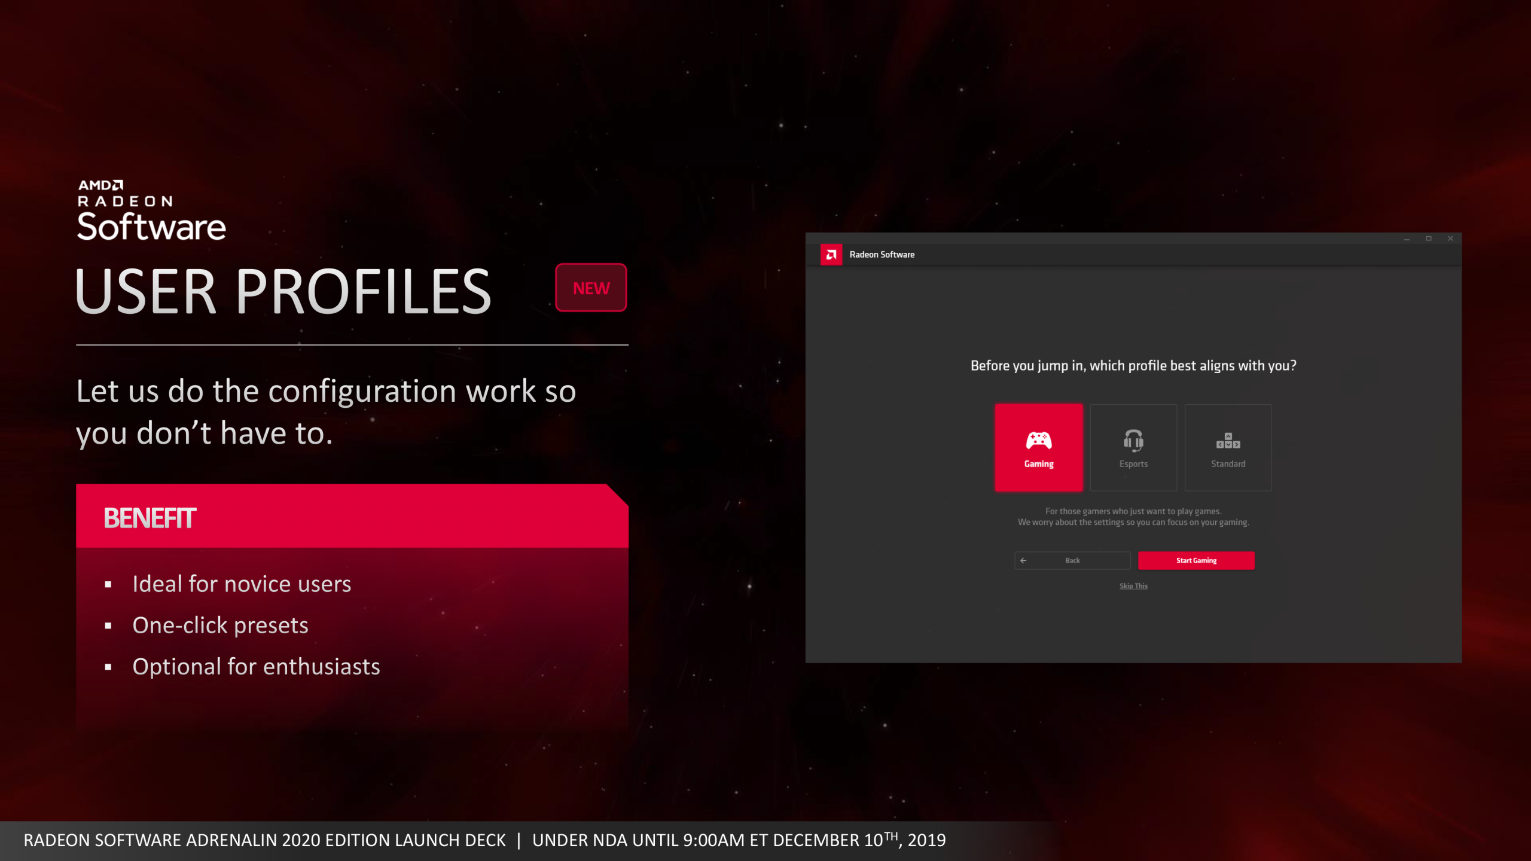Click the back arrow icon next to Back
The height and width of the screenshot is (861, 1531).
(x=1024, y=560)
